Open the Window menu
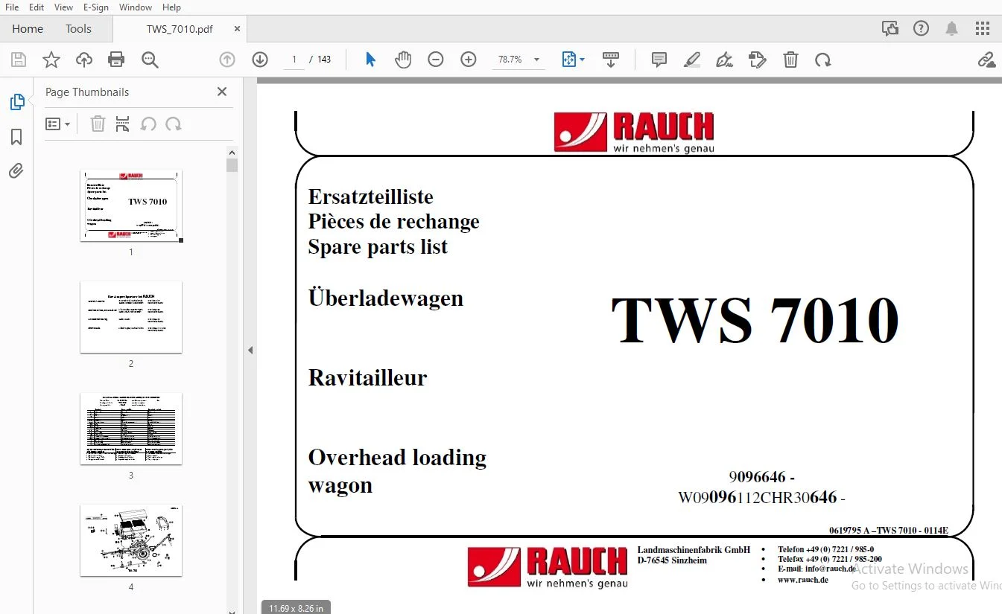 [136, 7]
